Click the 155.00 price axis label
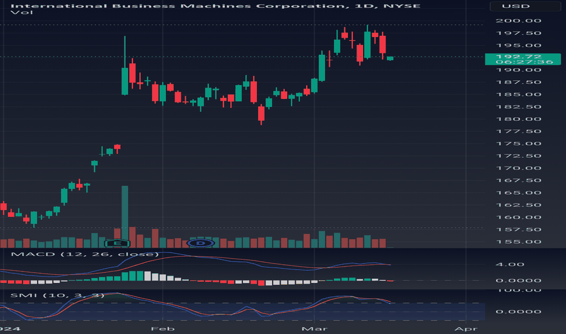 click(x=519, y=242)
